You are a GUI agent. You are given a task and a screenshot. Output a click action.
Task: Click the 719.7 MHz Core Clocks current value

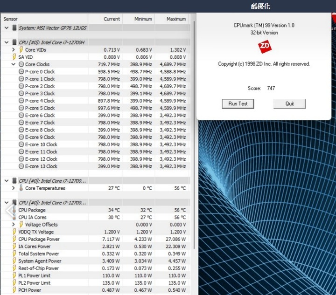(x=109, y=64)
